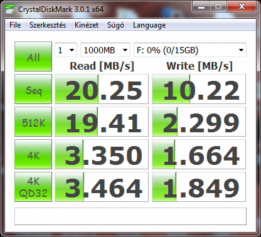Click the 4K QD32 write result 1.849
261x237 pixels.
coord(199,187)
